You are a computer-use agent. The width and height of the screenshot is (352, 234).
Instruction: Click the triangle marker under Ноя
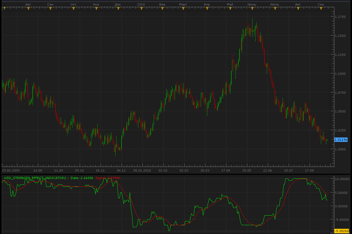tap(96, 9)
